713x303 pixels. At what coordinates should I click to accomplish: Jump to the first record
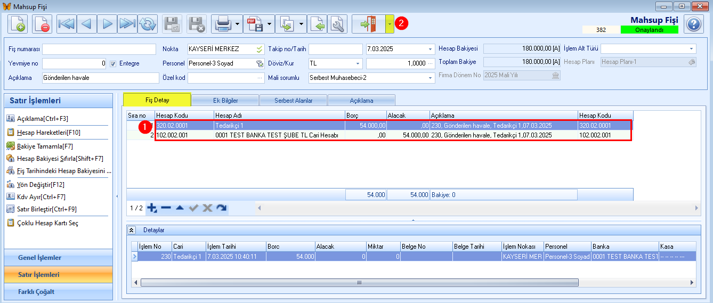(67, 24)
